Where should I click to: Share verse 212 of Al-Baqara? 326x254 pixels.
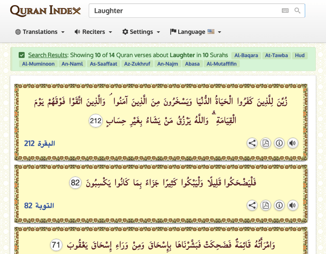pyautogui.click(x=252, y=143)
